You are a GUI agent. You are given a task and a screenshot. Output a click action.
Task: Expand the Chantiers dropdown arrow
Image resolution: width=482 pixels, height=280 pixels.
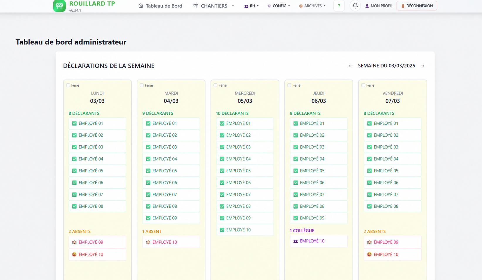click(x=233, y=6)
